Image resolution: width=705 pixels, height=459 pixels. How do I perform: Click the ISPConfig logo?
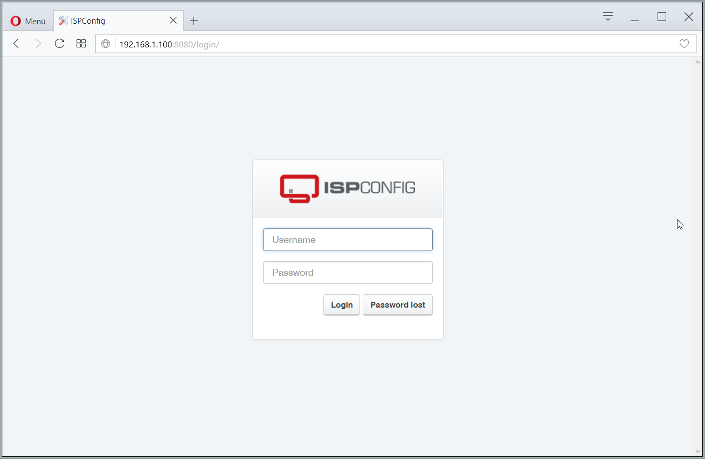(x=348, y=189)
